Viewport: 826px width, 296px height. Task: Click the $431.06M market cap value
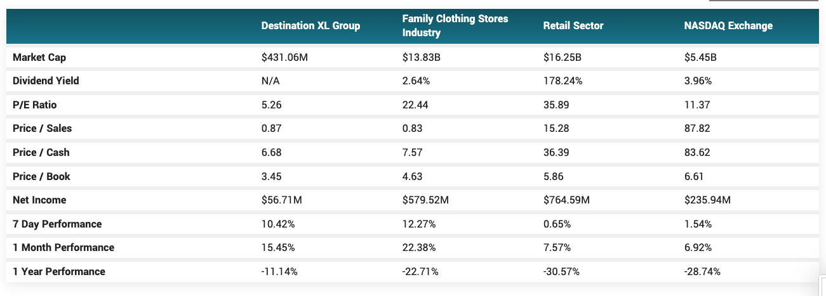pyautogui.click(x=284, y=57)
